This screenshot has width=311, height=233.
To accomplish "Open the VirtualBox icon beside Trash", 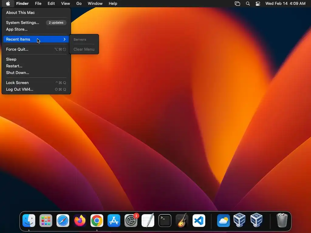I will (256, 220).
